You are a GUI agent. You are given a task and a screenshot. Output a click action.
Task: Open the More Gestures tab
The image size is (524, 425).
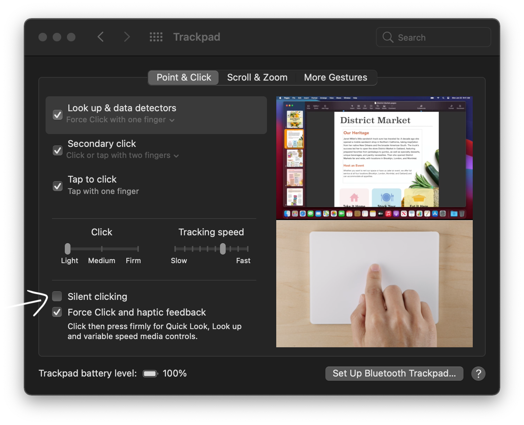(x=335, y=77)
